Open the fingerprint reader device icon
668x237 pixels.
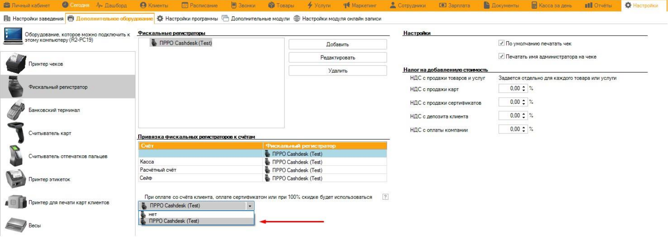[x=16, y=156]
